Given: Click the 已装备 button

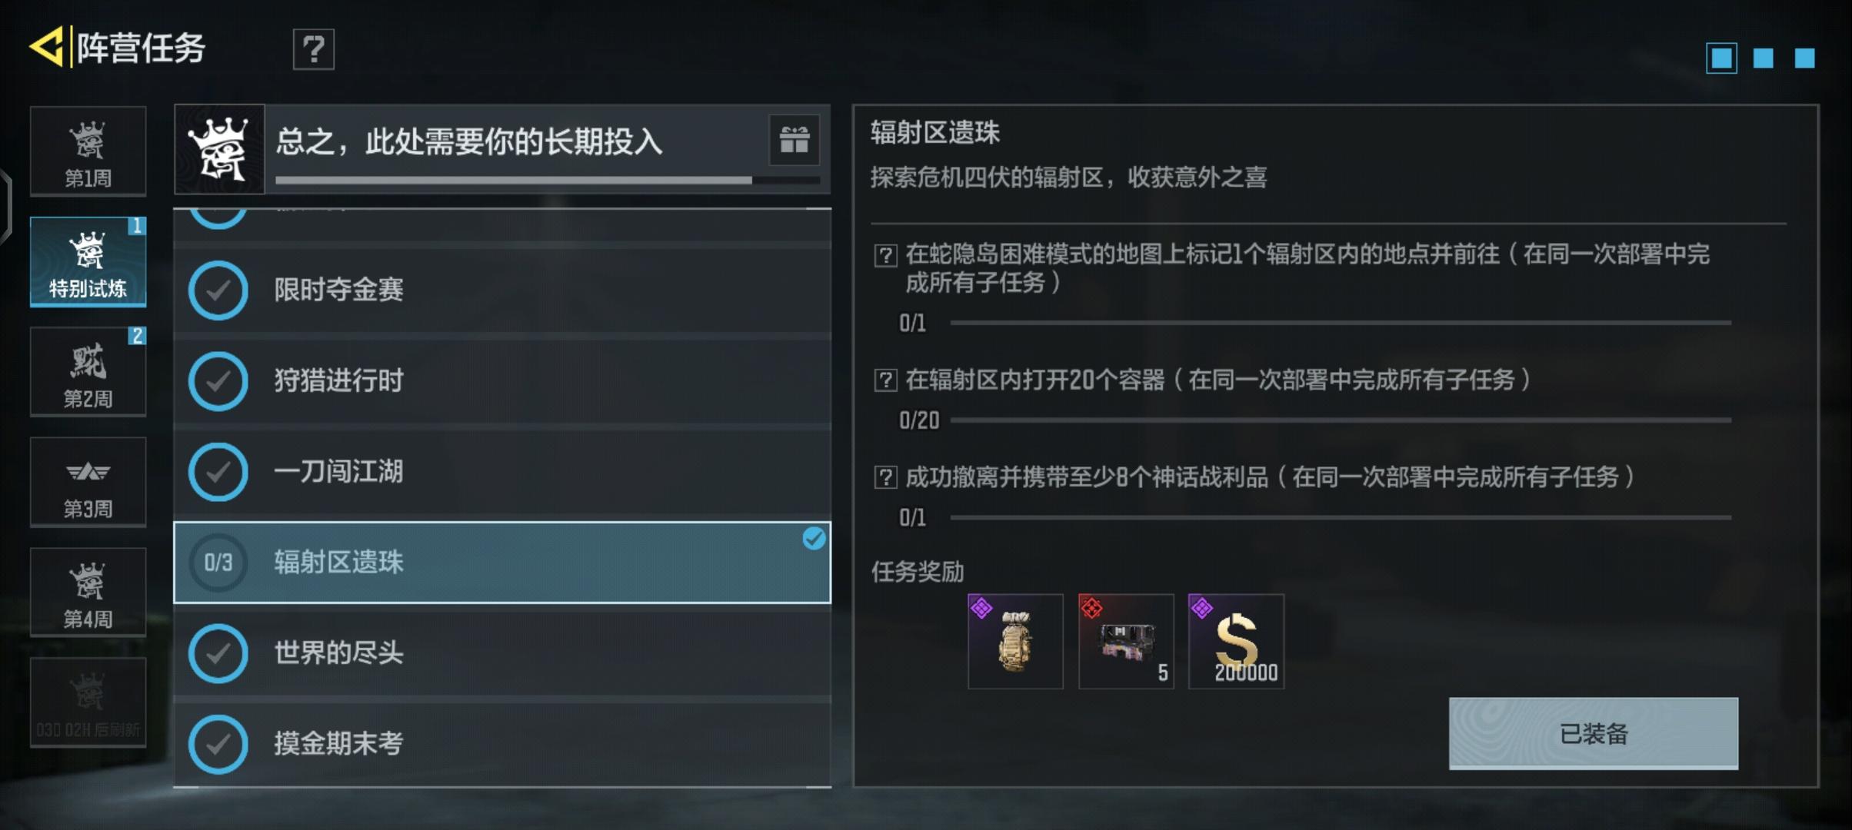Looking at the screenshot, I should click(1594, 733).
